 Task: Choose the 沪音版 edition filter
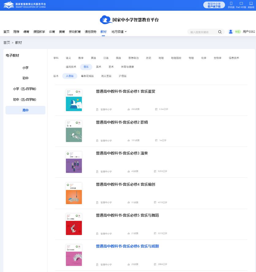point(123,76)
